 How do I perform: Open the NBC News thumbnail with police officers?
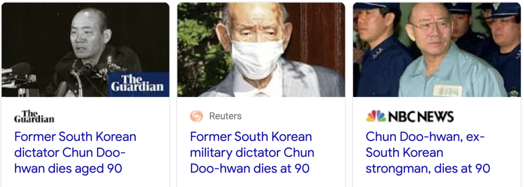pyautogui.click(x=437, y=50)
